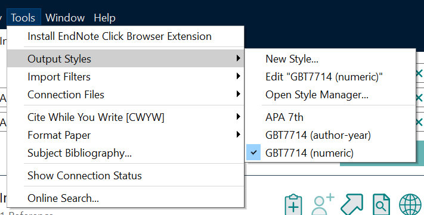Open the Help menu

(x=104, y=18)
